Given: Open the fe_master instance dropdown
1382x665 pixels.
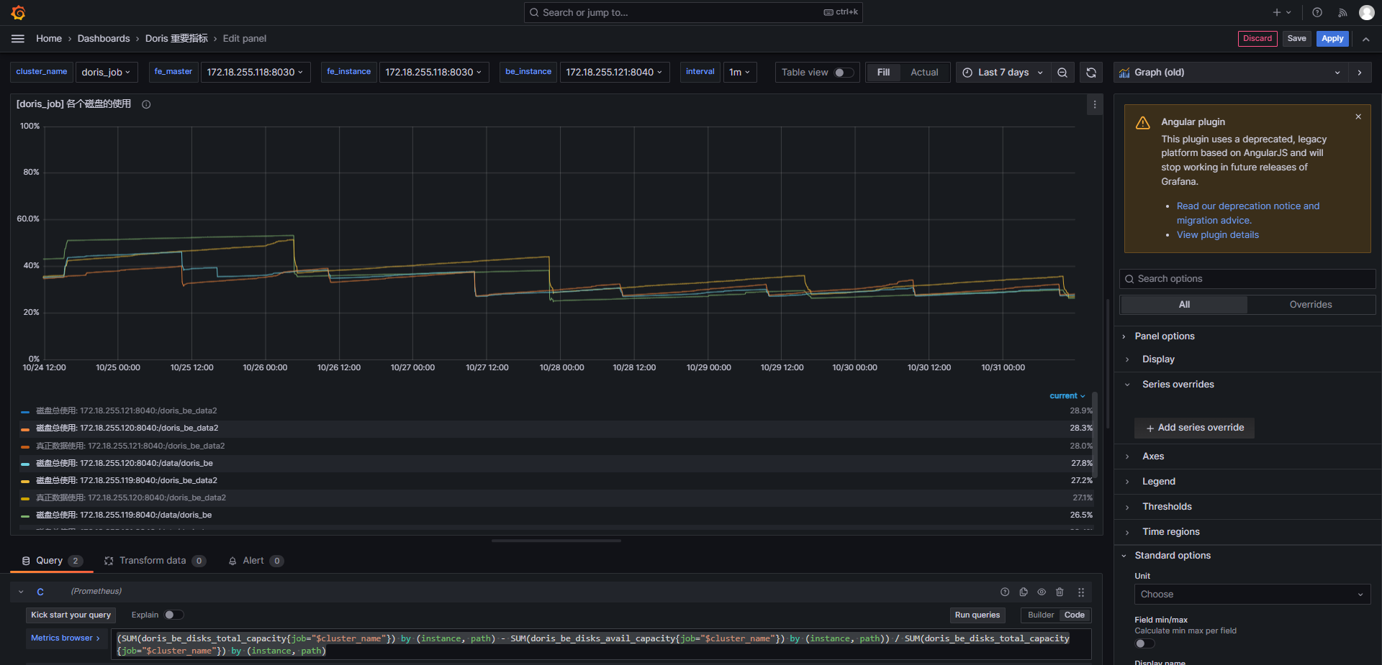Looking at the screenshot, I should [256, 73].
